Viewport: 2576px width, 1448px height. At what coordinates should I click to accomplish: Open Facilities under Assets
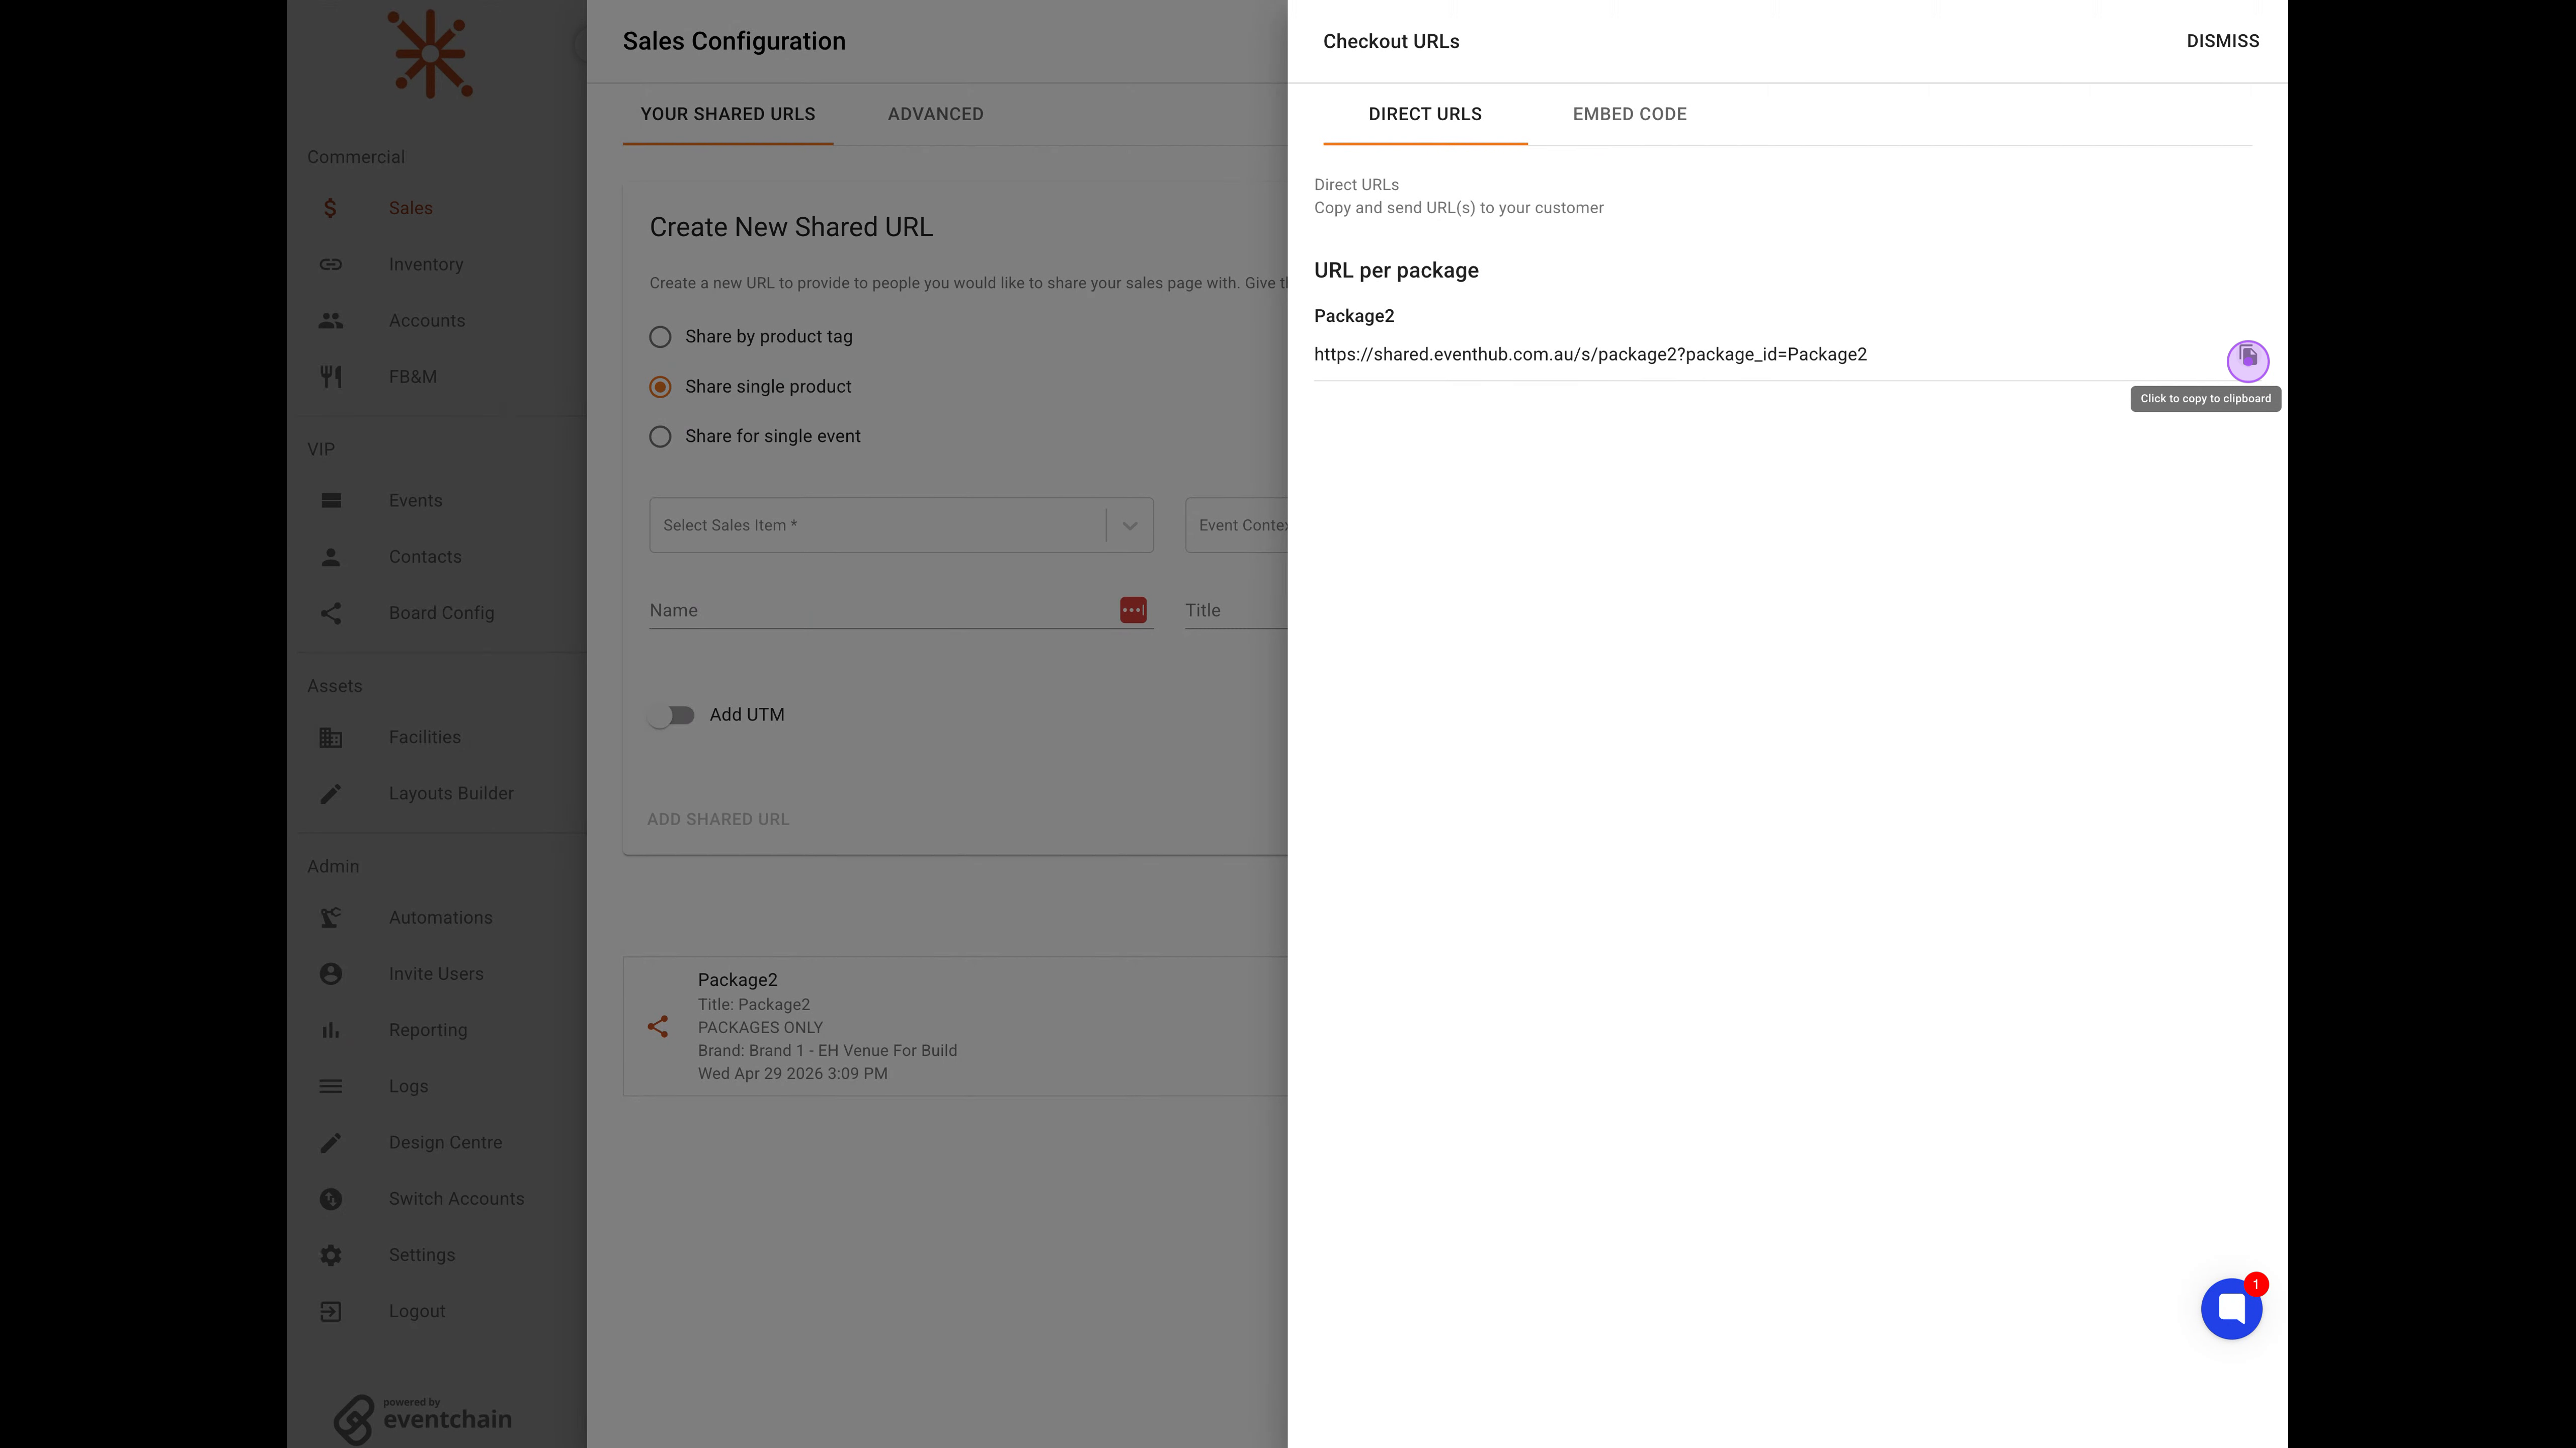click(425, 738)
